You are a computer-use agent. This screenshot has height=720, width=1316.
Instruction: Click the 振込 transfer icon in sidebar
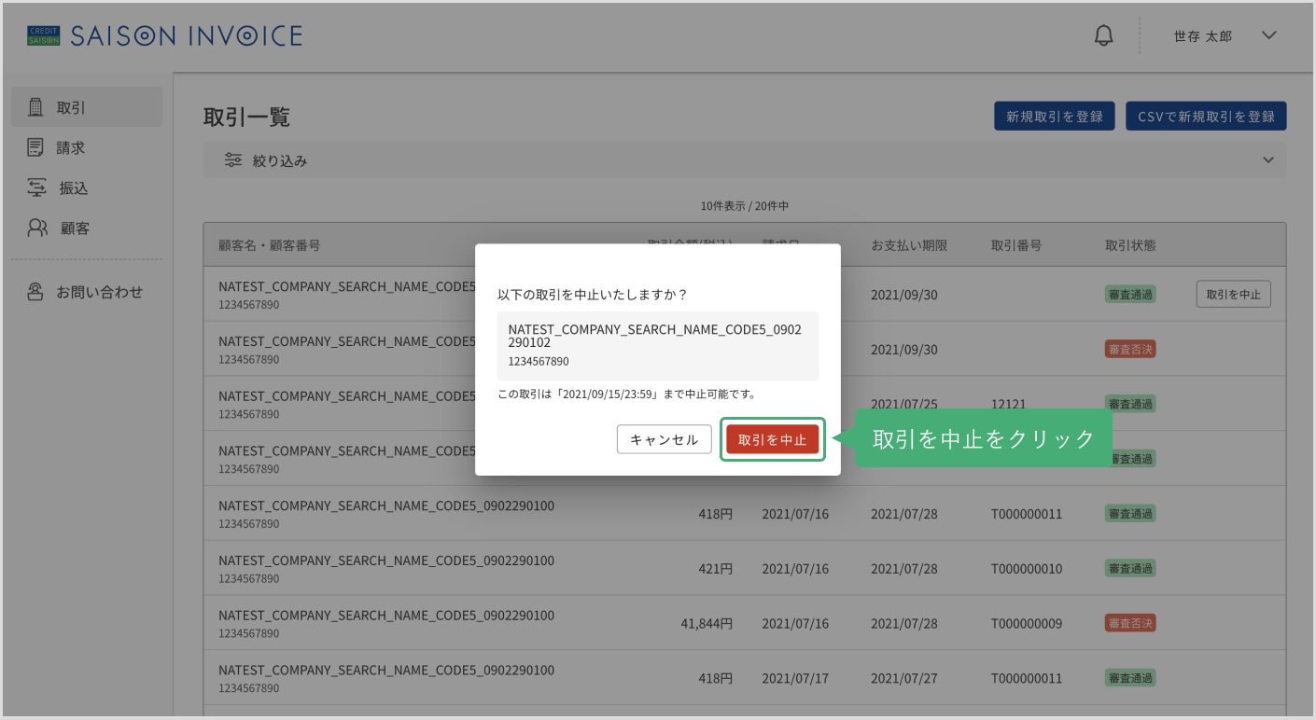click(36, 187)
